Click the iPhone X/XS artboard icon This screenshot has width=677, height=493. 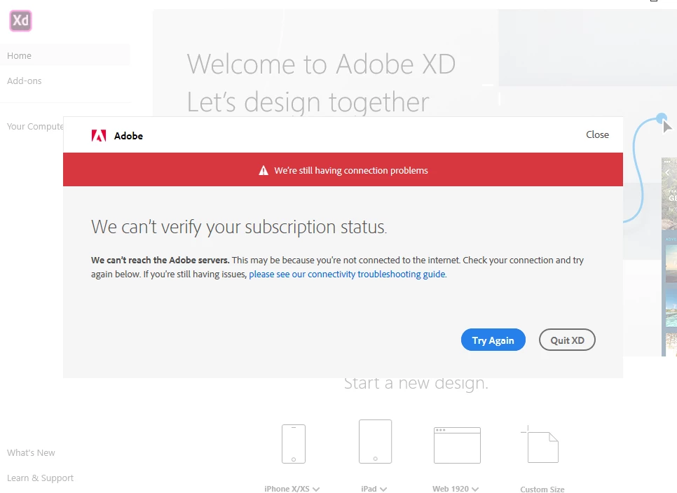pyautogui.click(x=294, y=444)
